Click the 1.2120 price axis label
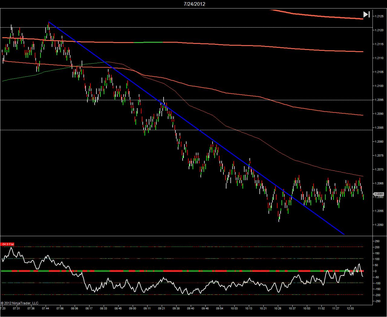This screenshot has width=387, height=317. click(x=379, y=30)
